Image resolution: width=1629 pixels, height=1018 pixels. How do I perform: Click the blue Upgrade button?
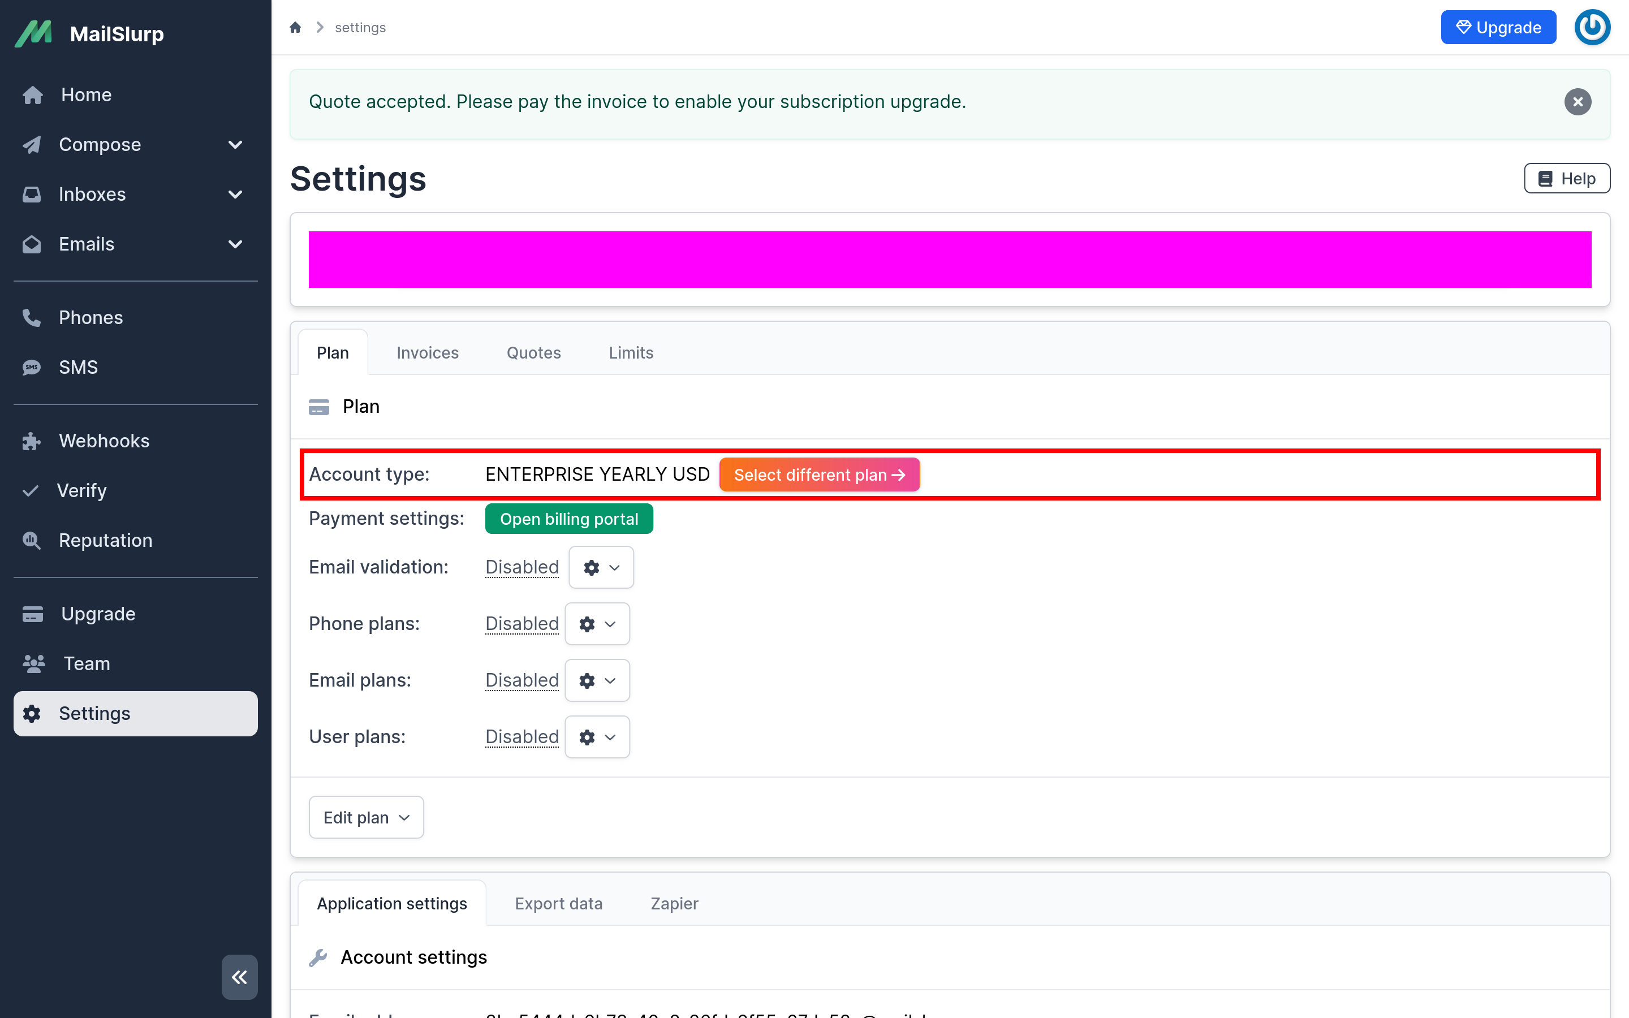[x=1498, y=28]
